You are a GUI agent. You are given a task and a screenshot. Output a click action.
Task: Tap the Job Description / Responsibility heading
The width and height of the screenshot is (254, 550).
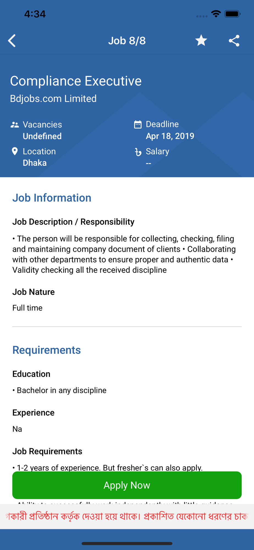pos(73,222)
